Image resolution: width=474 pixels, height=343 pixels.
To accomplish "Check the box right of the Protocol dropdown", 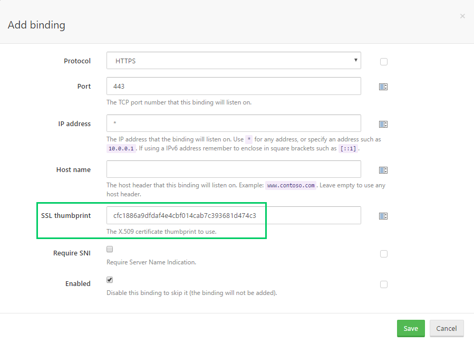I will 383,61.
